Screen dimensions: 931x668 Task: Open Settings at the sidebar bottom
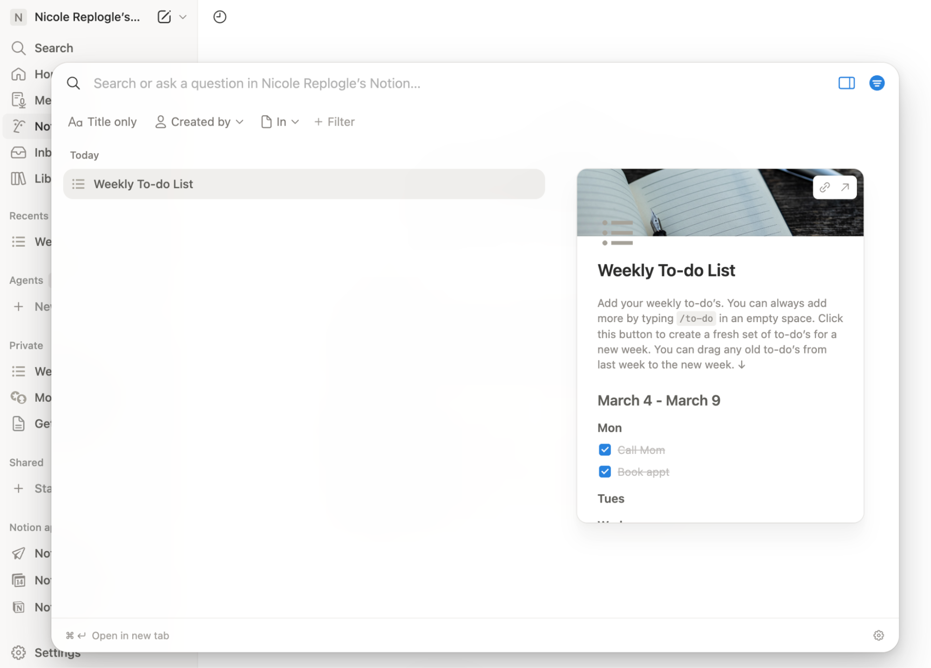[x=19, y=653]
